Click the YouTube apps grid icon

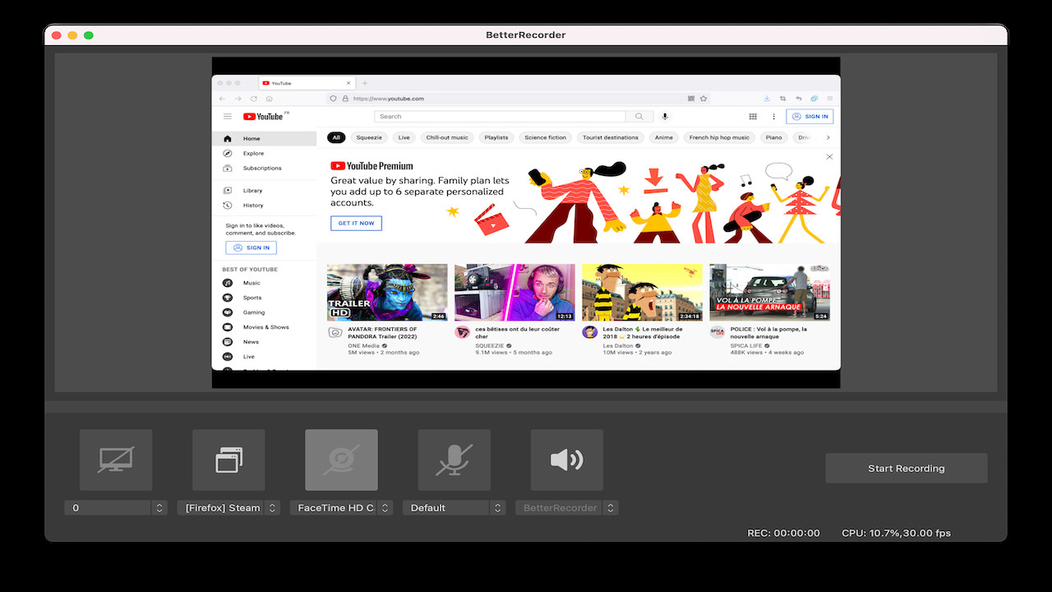[754, 116]
